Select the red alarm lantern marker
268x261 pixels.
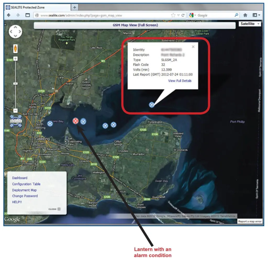click(76, 121)
